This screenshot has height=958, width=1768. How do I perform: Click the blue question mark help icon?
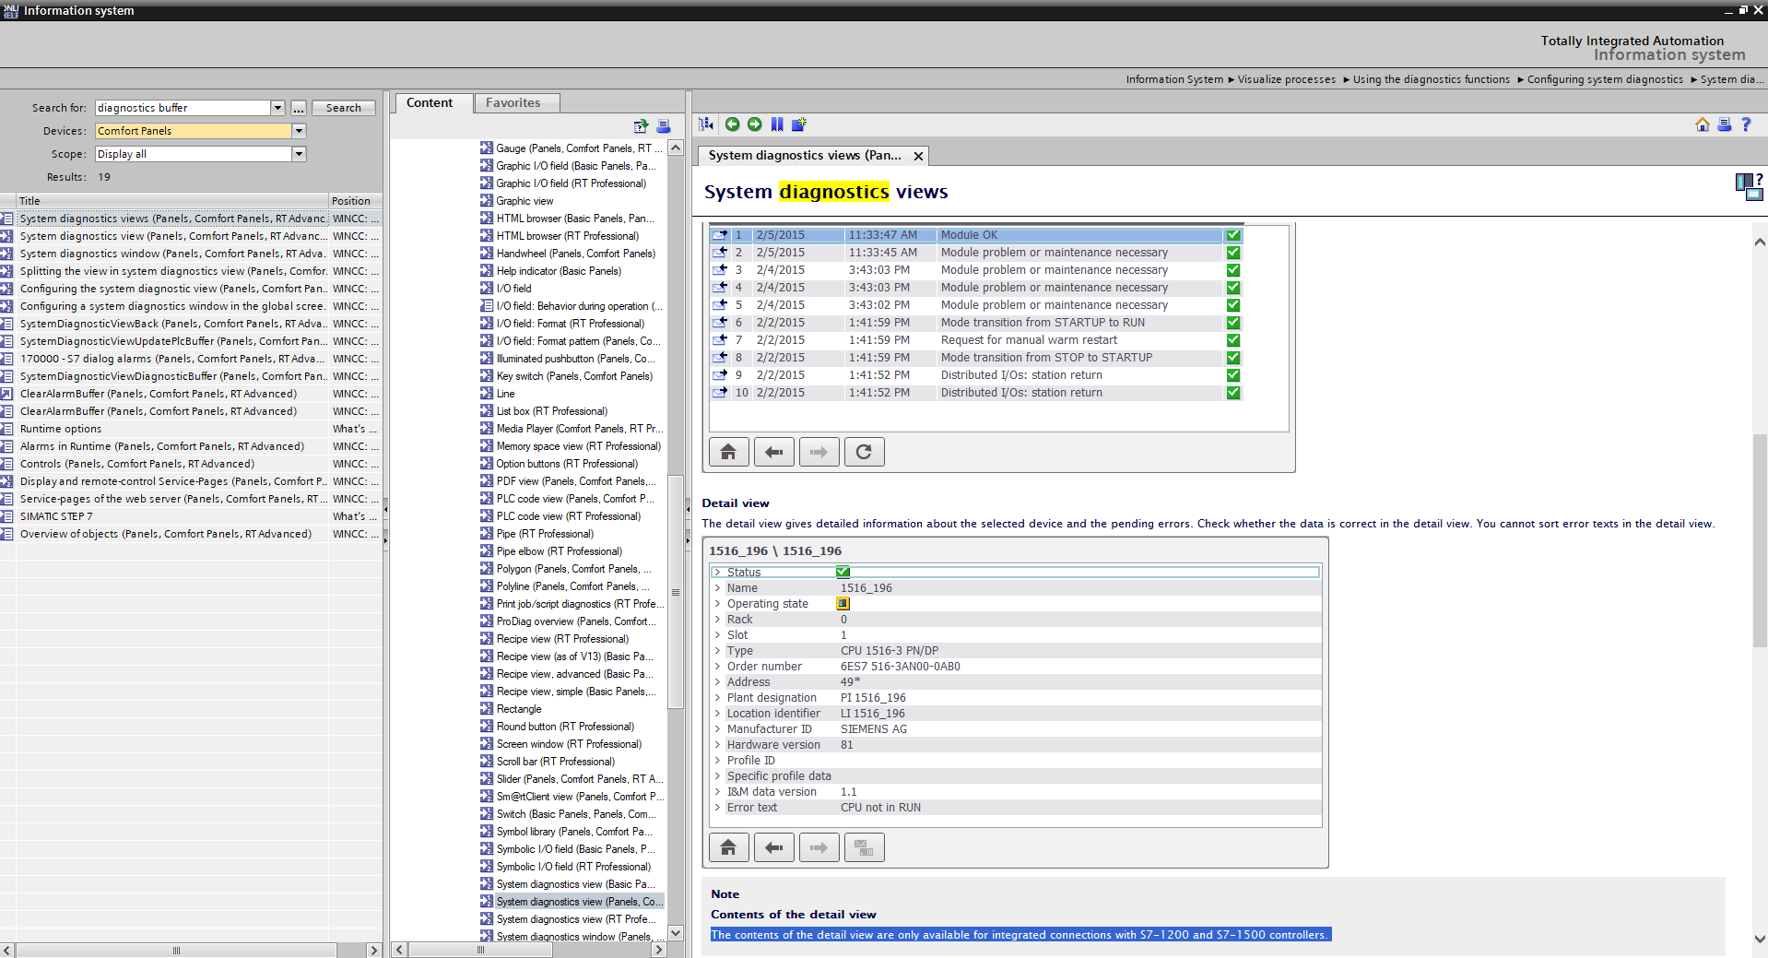pos(1746,124)
